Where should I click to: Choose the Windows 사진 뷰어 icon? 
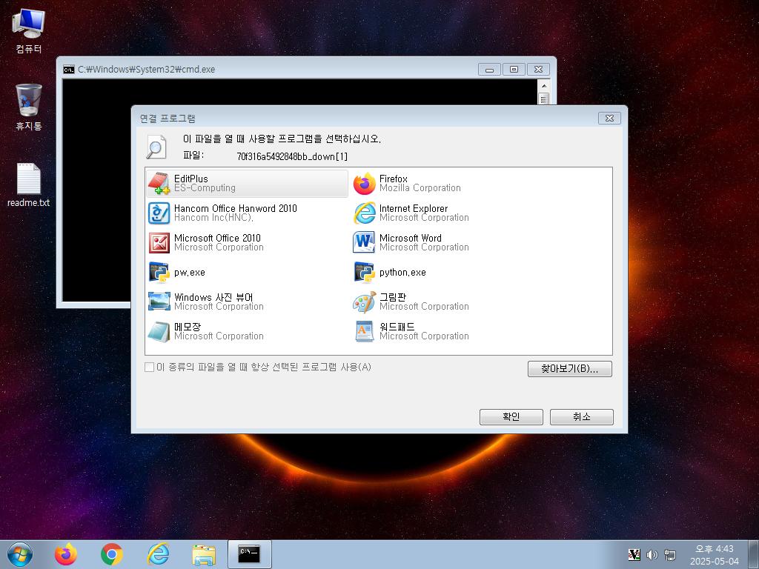[159, 302]
